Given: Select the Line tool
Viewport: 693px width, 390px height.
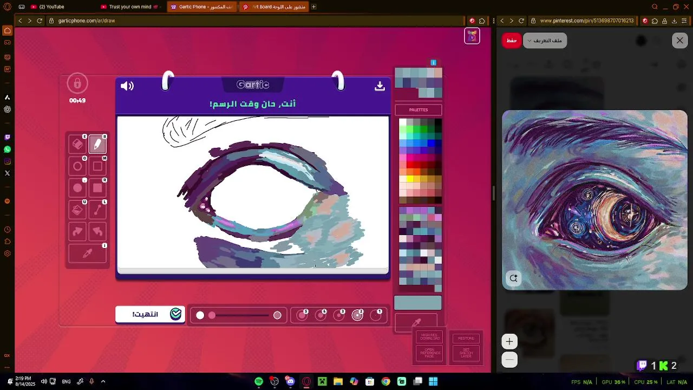Looking at the screenshot, I should click(97, 210).
